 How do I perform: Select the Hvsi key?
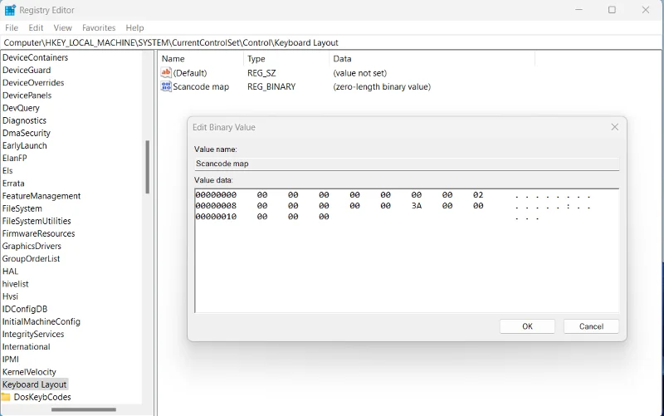point(11,296)
